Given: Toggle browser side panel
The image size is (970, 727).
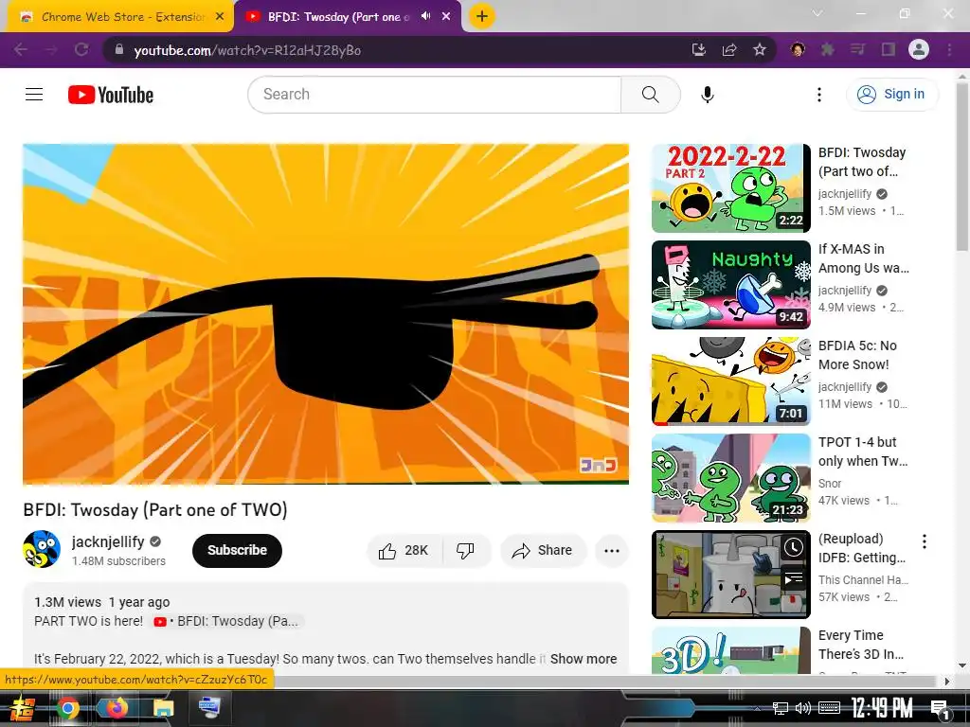Looking at the screenshot, I should (889, 49).
